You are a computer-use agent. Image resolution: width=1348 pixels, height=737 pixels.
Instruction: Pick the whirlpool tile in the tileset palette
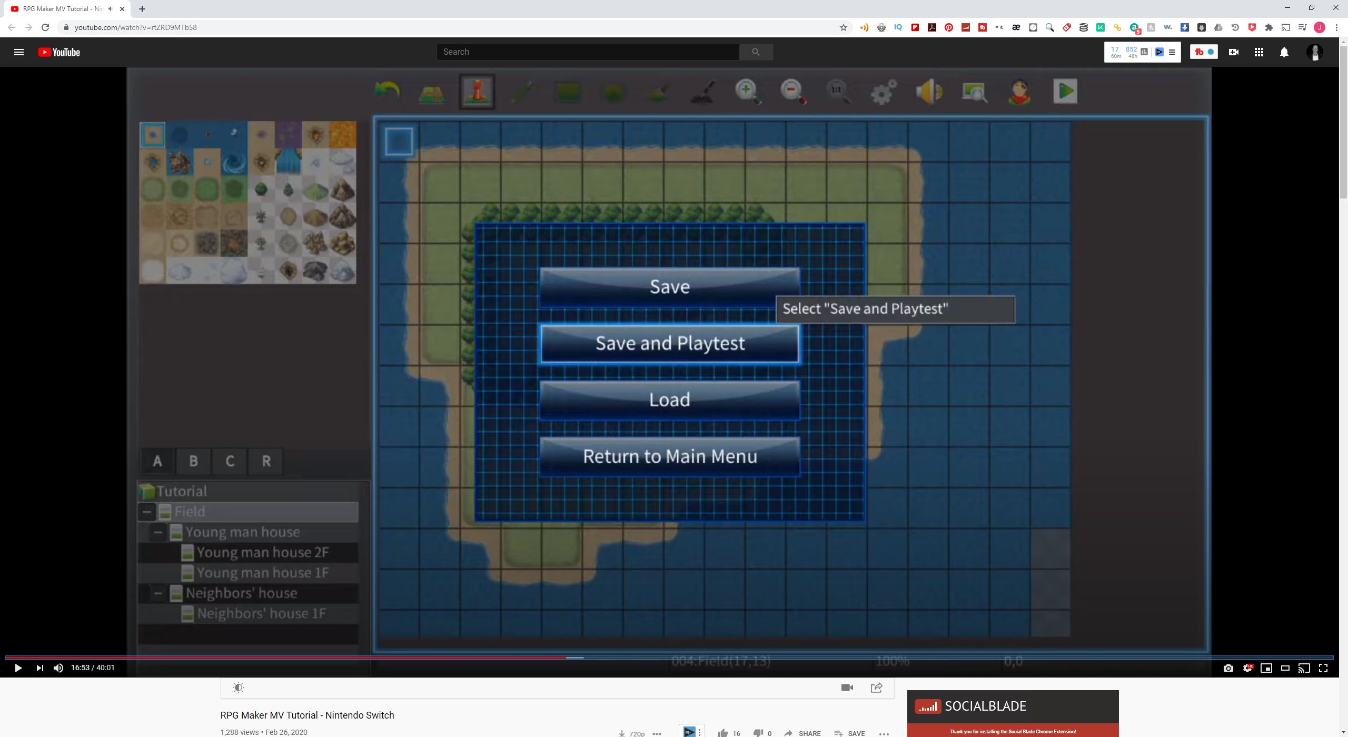point(234,163)
